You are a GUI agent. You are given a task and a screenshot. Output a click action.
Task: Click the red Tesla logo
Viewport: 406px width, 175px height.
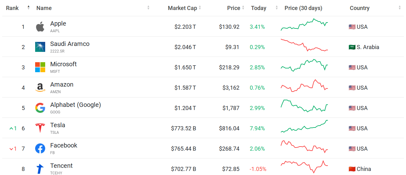point(40,128)
